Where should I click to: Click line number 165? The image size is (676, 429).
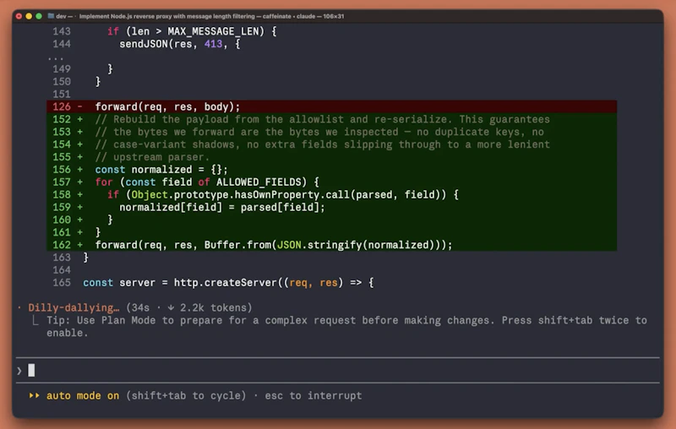point(62,283)
